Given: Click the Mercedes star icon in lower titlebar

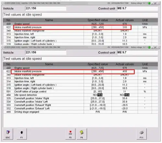Looking at the screenshot, I should coord(3,47).
